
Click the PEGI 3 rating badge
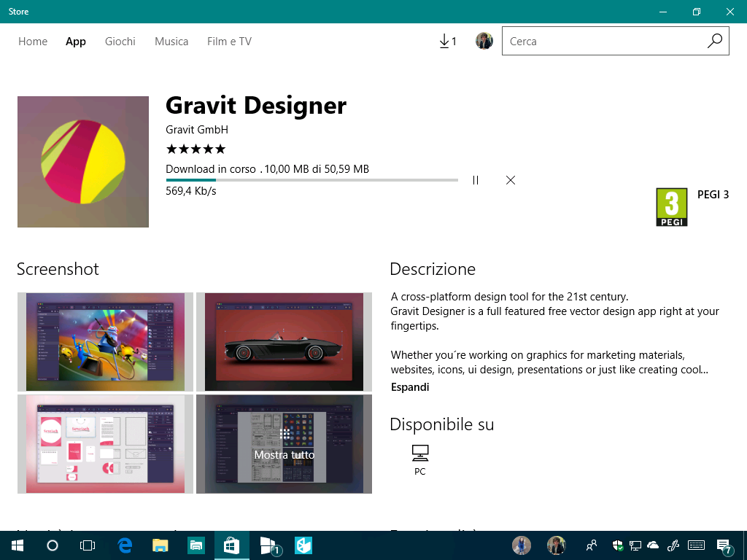point(672,207)
